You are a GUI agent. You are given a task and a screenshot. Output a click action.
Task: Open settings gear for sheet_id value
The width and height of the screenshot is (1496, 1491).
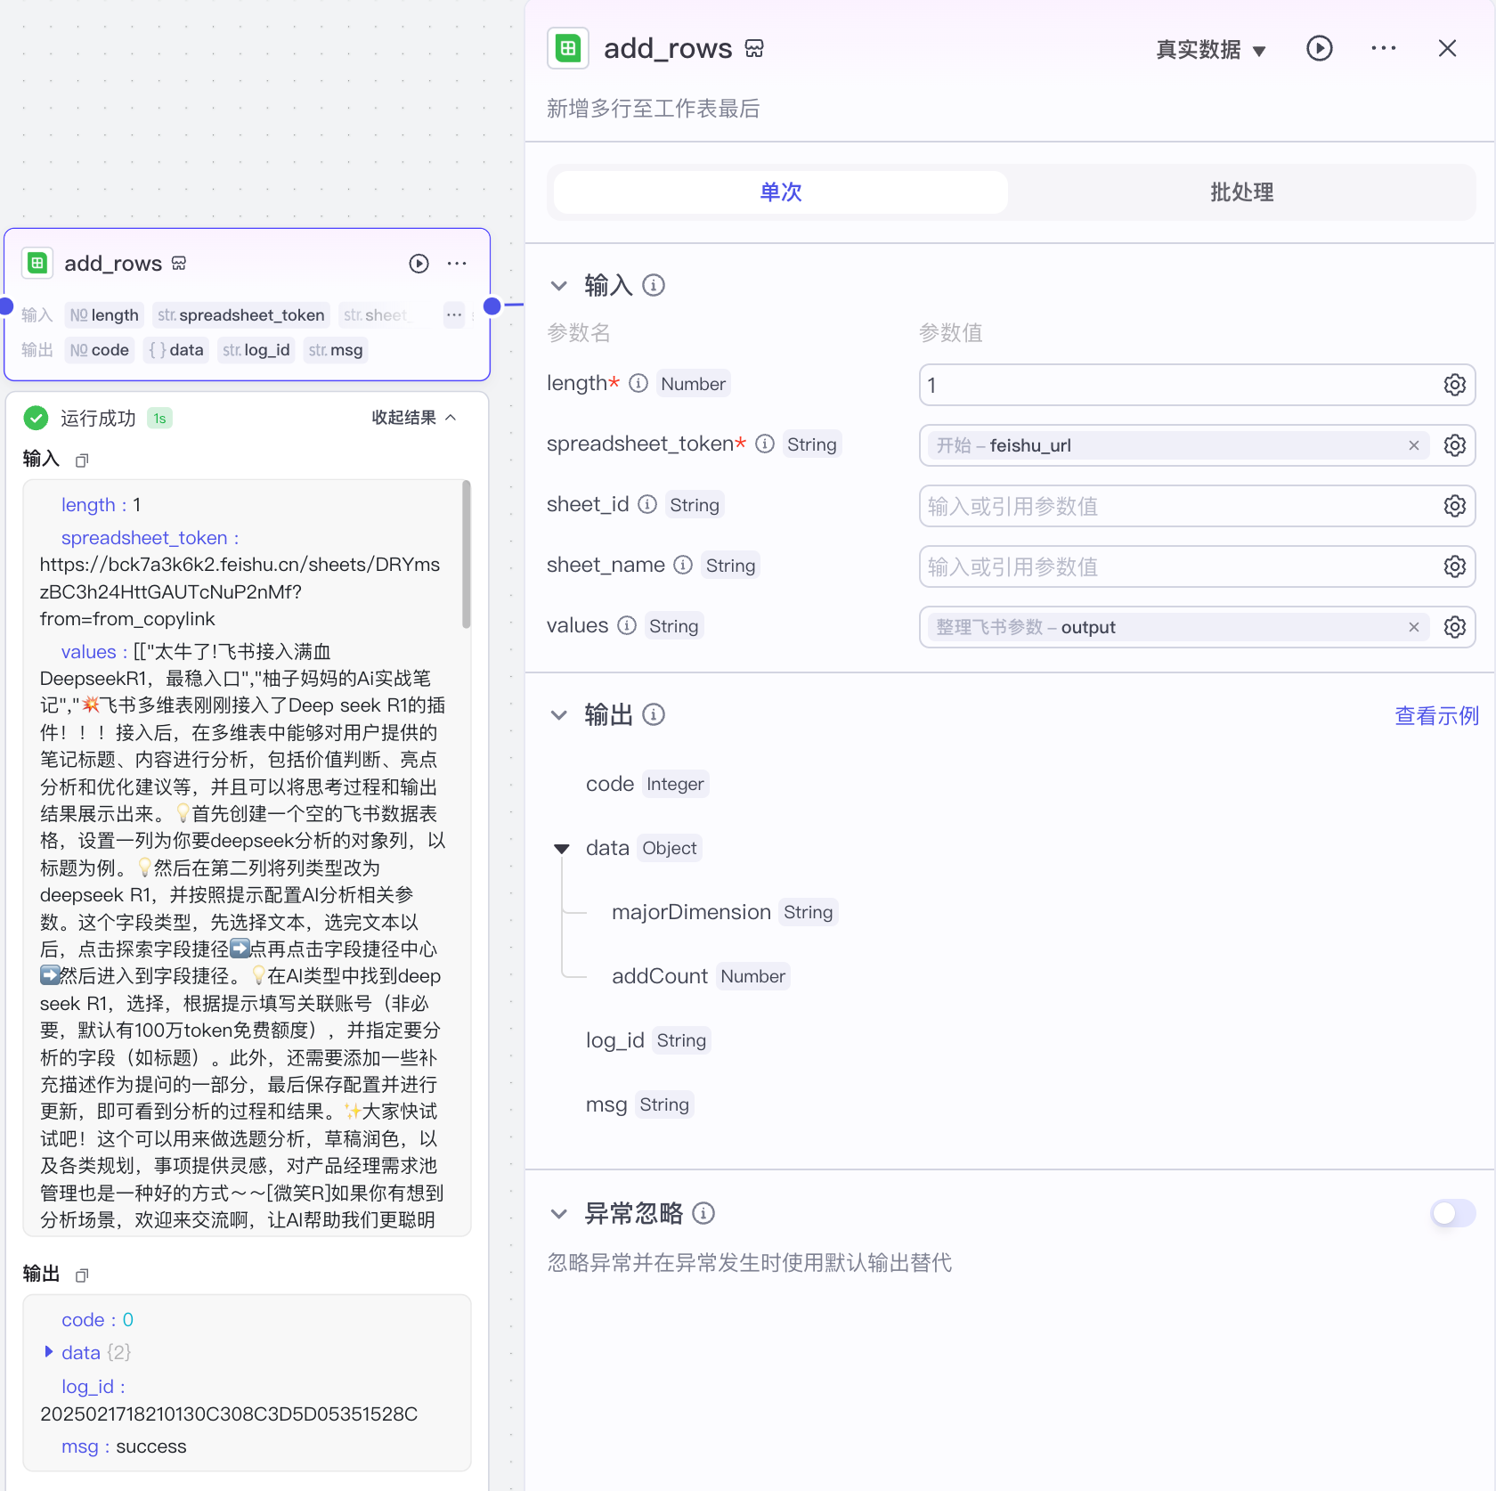click(x=1454, y=506)
